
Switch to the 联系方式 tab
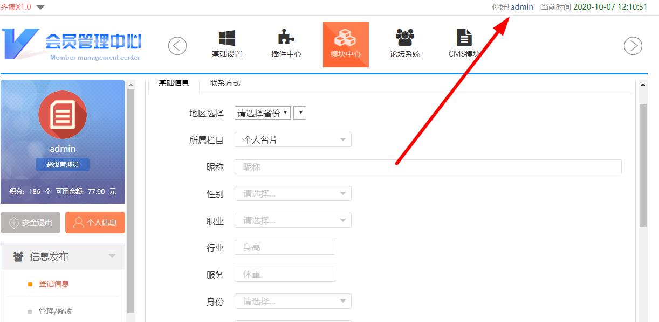click(x=225, y=83)
